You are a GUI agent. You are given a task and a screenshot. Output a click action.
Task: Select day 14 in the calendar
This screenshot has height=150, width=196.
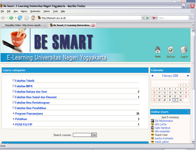(x=175, y=93)
